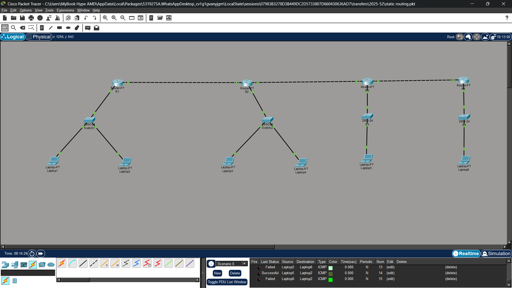Select the Delete tool icon
Screen dimensions: 512x288
(23, 28)
